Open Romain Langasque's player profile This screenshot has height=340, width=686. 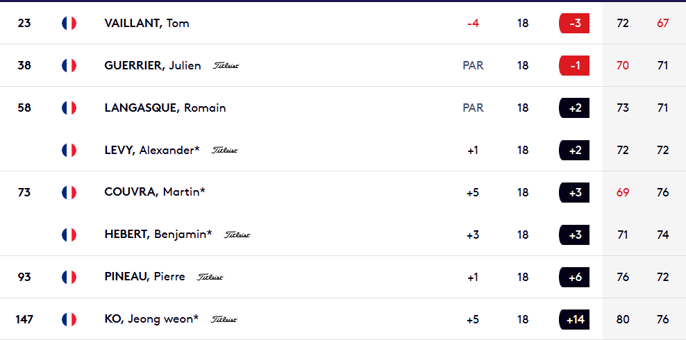pyautogui.click(x=165, y=108)
